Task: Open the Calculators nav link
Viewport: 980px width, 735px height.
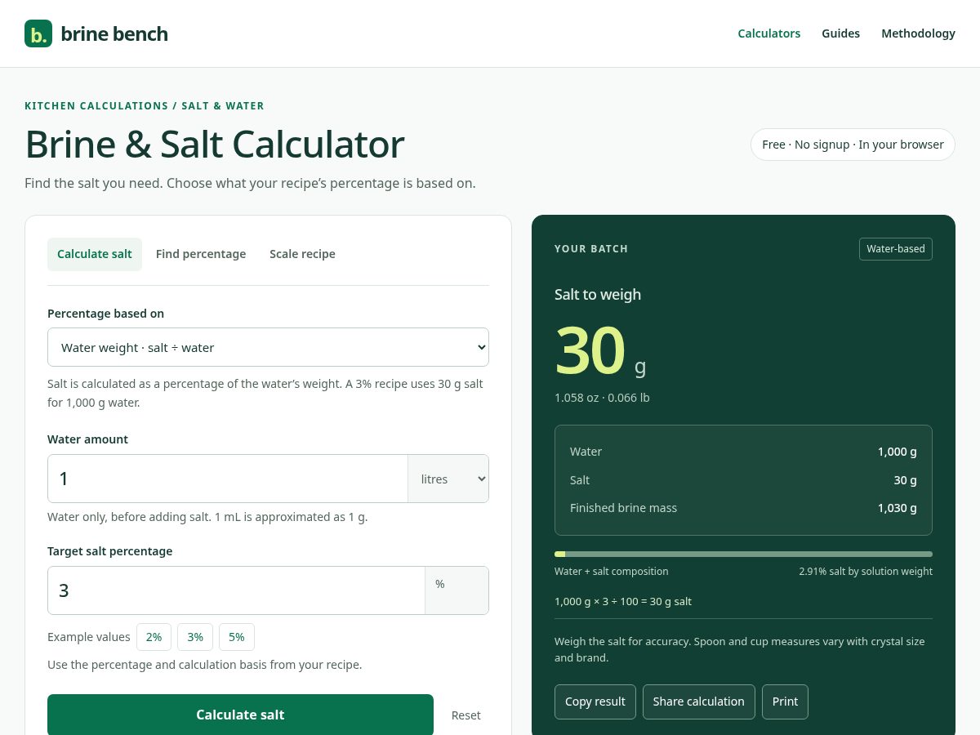Action: [768, 33]
